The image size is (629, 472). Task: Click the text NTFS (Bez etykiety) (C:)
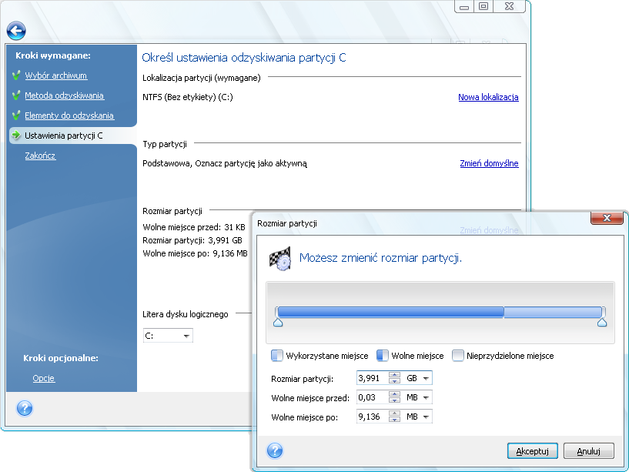click(x=188, y=97)
